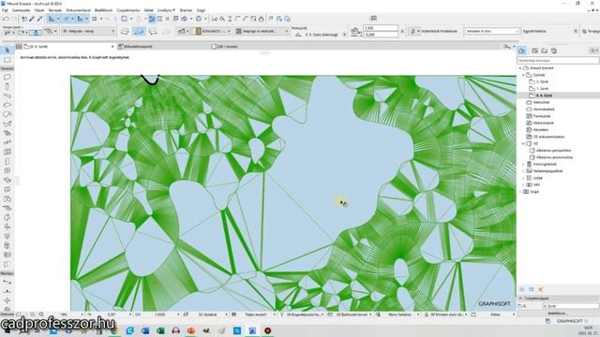Click 'Nincs felülírás' in the status bar

[399, 315]
